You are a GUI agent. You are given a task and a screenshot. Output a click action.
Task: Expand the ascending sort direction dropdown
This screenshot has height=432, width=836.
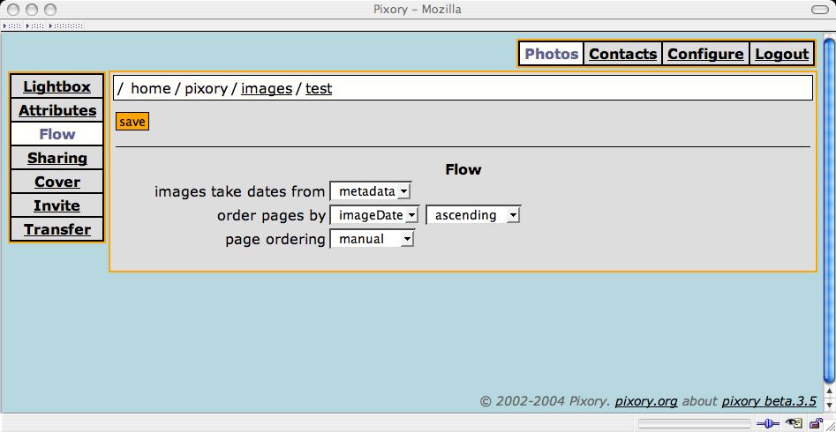point(473,215)
